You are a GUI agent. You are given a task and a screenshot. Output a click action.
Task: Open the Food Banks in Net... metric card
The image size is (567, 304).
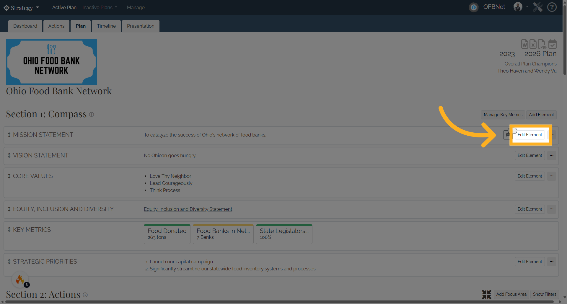pos(223,234)
